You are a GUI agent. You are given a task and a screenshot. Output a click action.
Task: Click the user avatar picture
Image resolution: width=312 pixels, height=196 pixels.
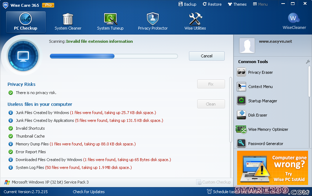coord(247,46)
